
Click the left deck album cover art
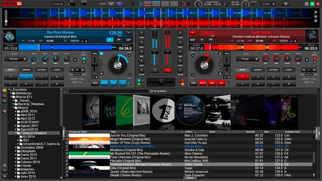coord(9,36)
